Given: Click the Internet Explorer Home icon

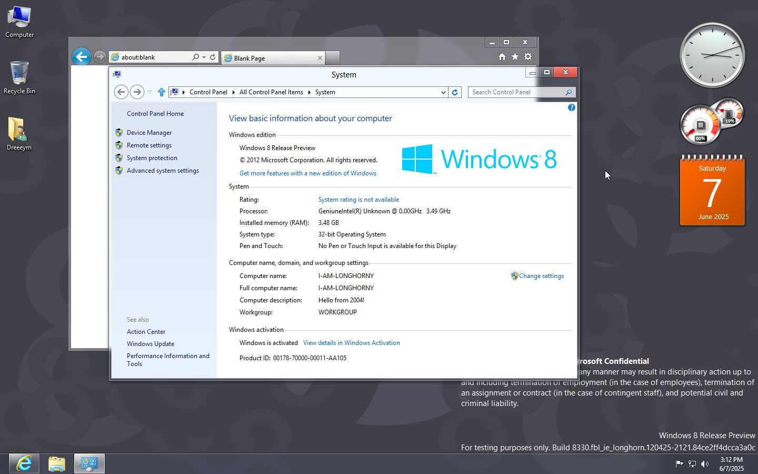Looking at the screenshot, I should pyautogui.click(x=502, y=57).
